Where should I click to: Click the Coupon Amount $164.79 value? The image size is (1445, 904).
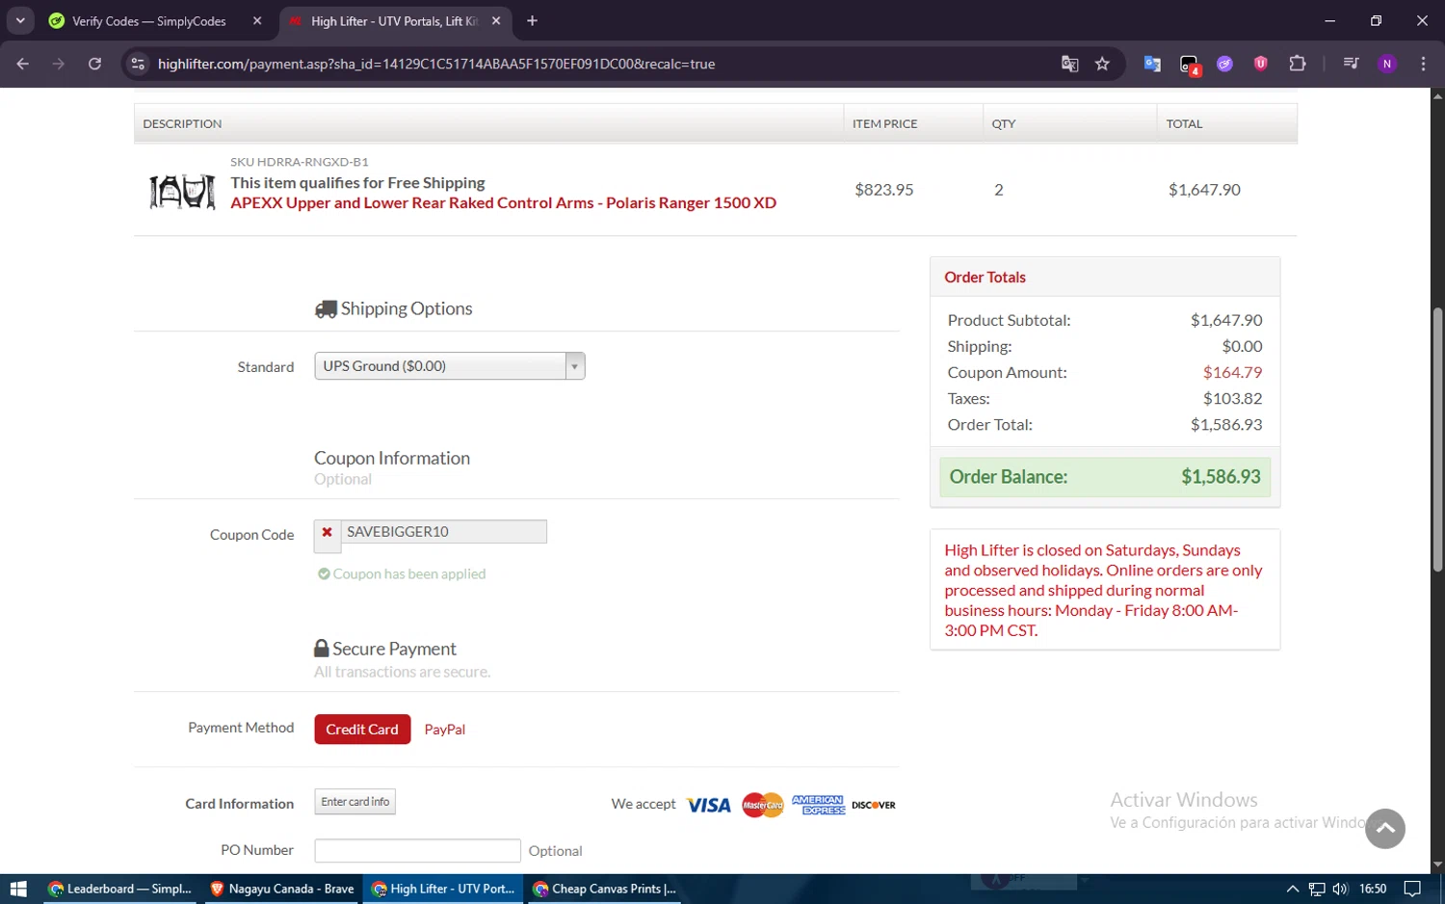tap(1232, 373)
